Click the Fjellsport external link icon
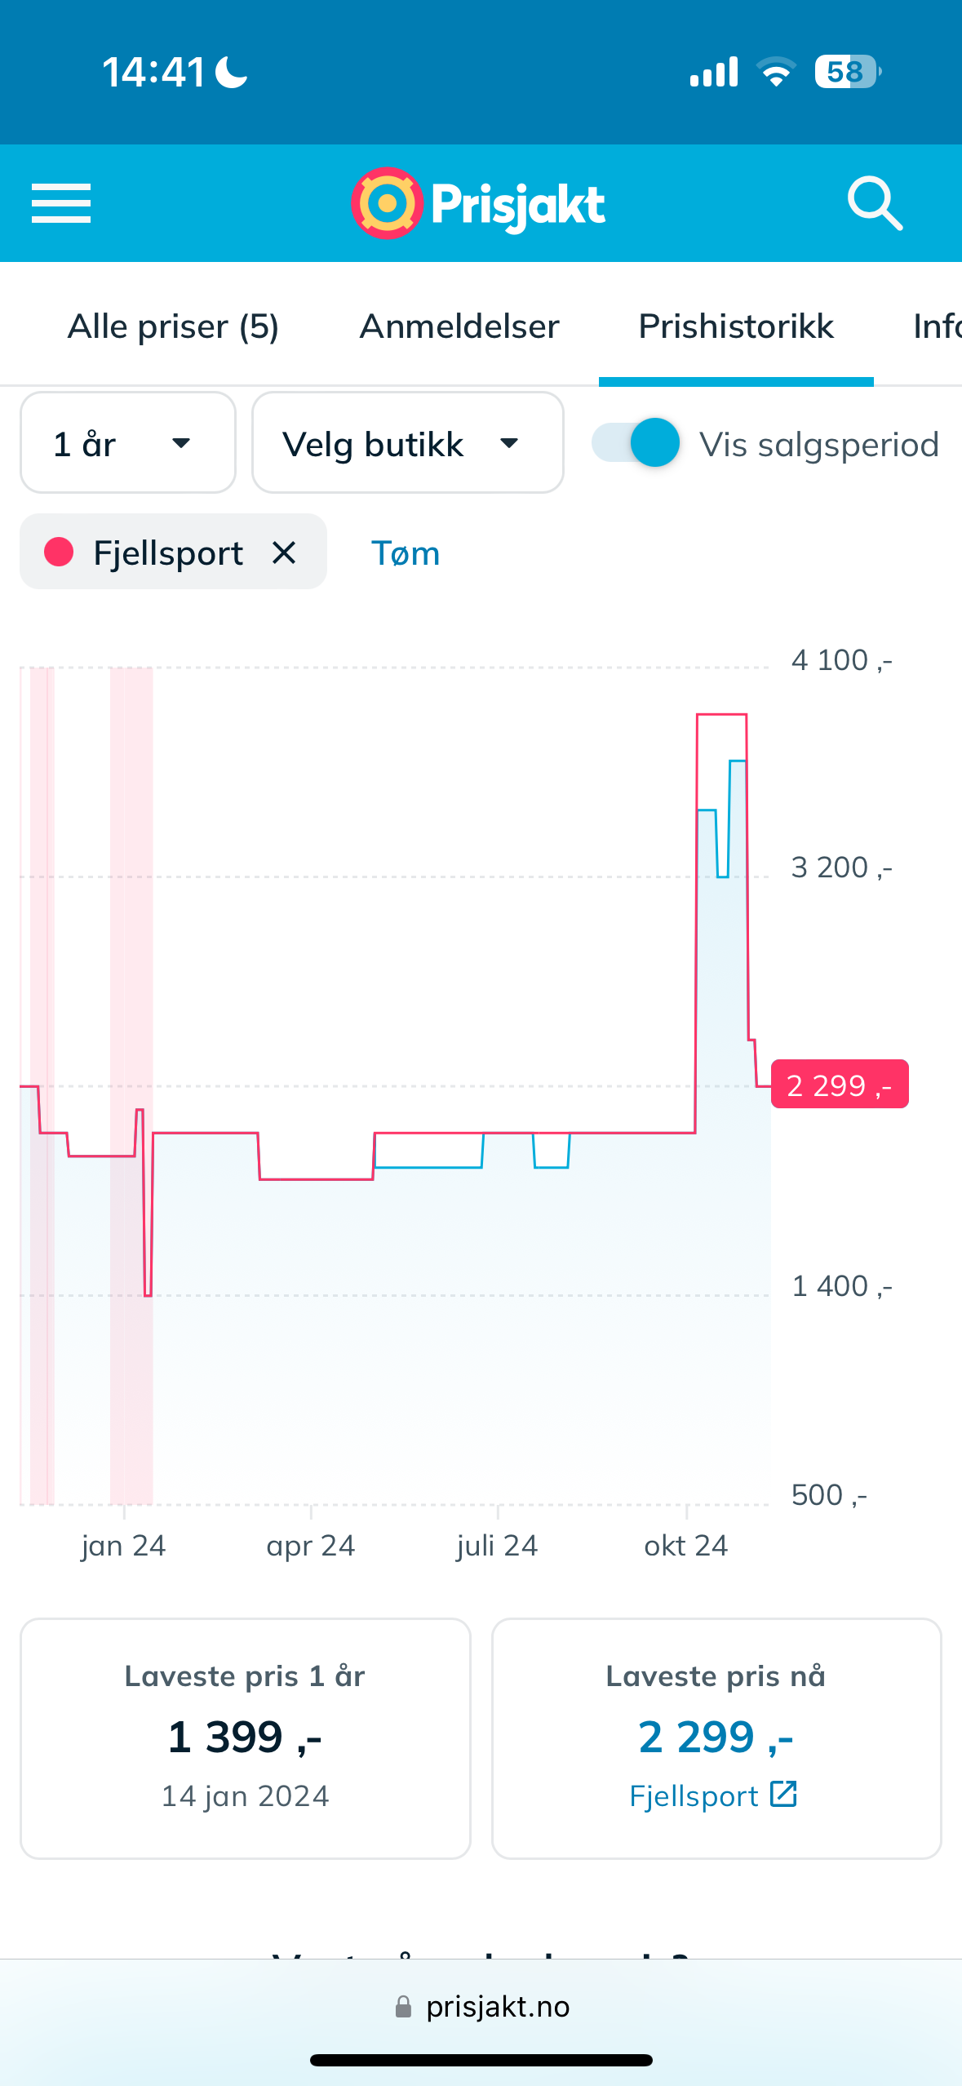Screen dimensions: 962x2086 (x=783, y=1795)
